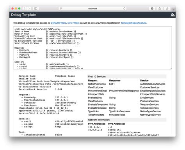185x150 pixels.
Task: Click TypeLinksResponse response cell
Action: 119,111
